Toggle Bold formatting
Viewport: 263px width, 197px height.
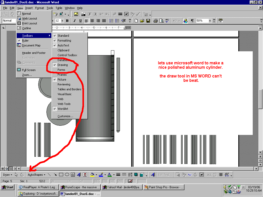[67, 21]
